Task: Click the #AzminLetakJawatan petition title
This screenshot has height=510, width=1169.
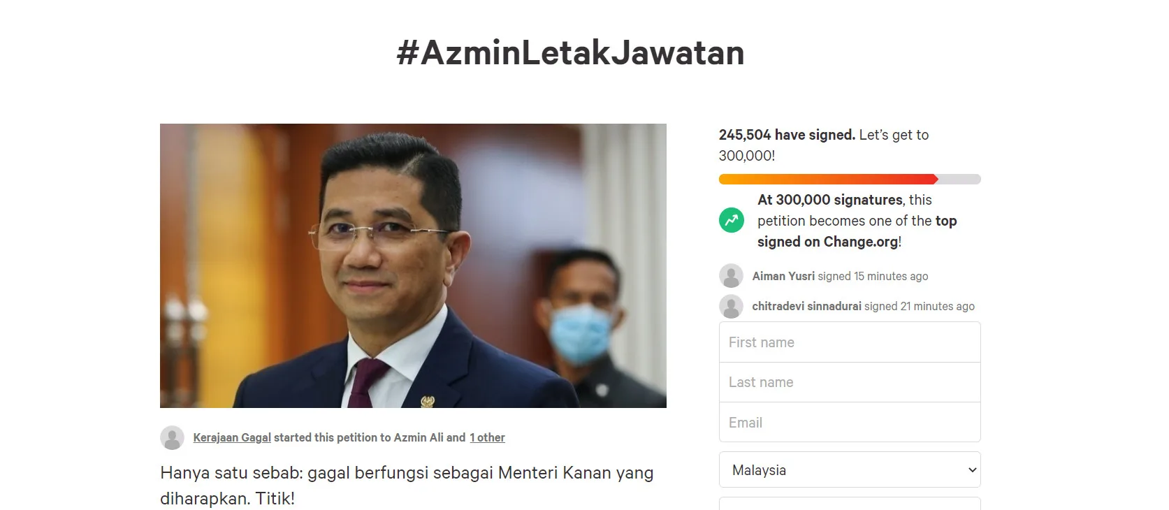Action: pyautogui.click(x=571, y=52)
